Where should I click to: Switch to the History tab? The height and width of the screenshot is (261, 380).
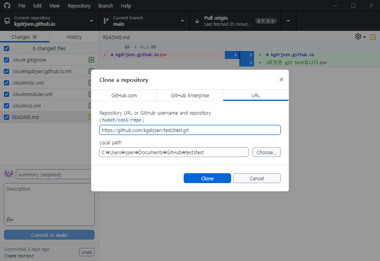tap(74, 37)
